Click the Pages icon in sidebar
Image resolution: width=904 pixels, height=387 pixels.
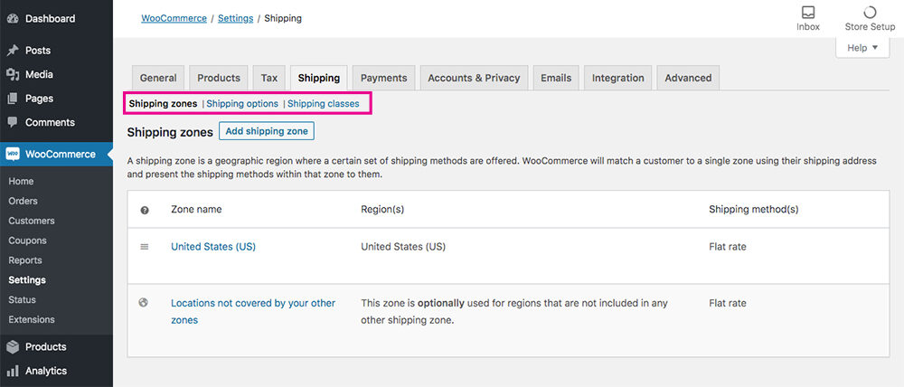(13, 99)
